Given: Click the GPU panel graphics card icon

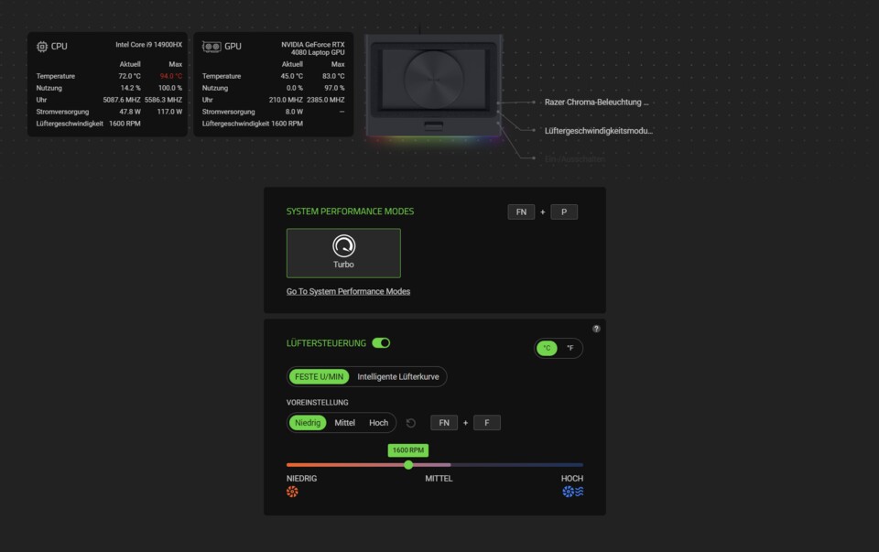Looking at the screenshot, I should (x=212, y=46).
